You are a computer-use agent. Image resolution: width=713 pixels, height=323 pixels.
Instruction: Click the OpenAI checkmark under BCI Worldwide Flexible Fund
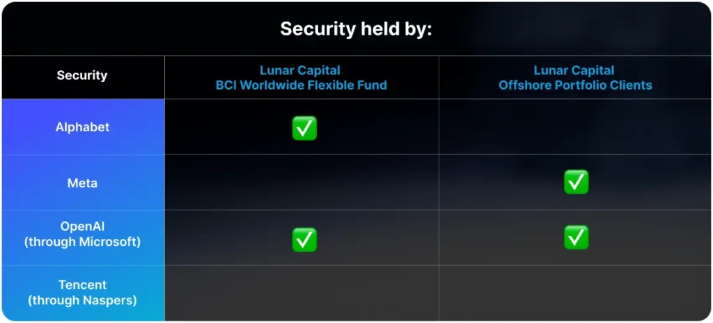pyautogui.click(x=304, y=240)
